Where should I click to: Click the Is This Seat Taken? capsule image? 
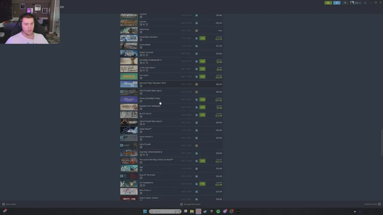[x=129, y=69]
